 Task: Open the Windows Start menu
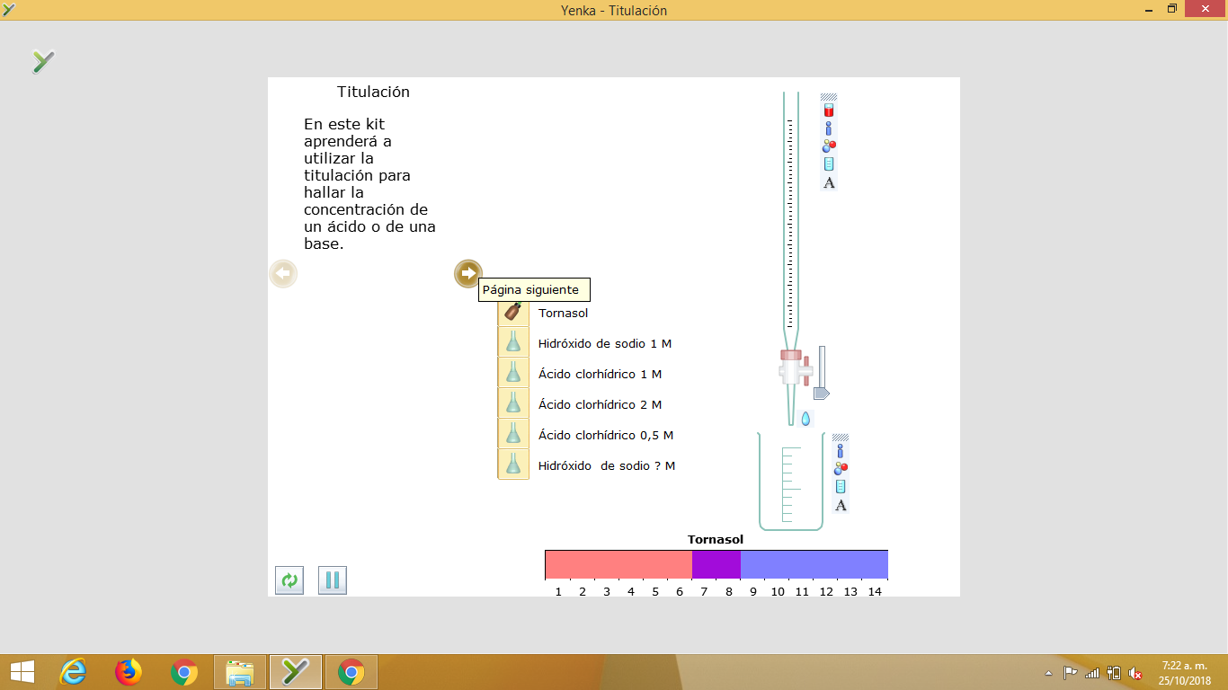coord(22,672)
